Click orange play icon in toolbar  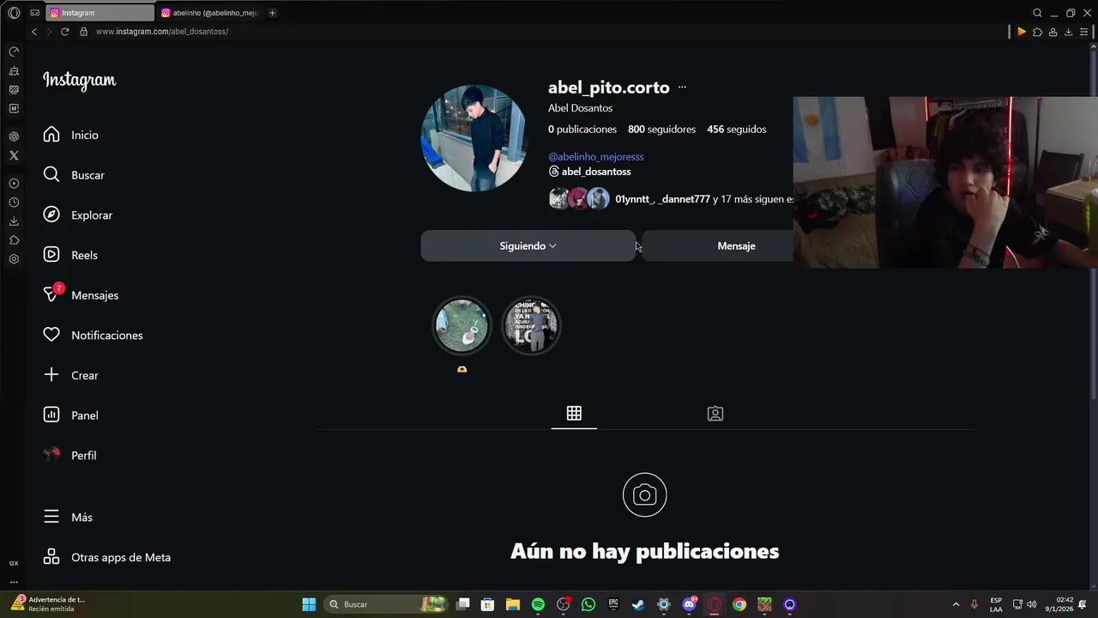(1022, 32)
